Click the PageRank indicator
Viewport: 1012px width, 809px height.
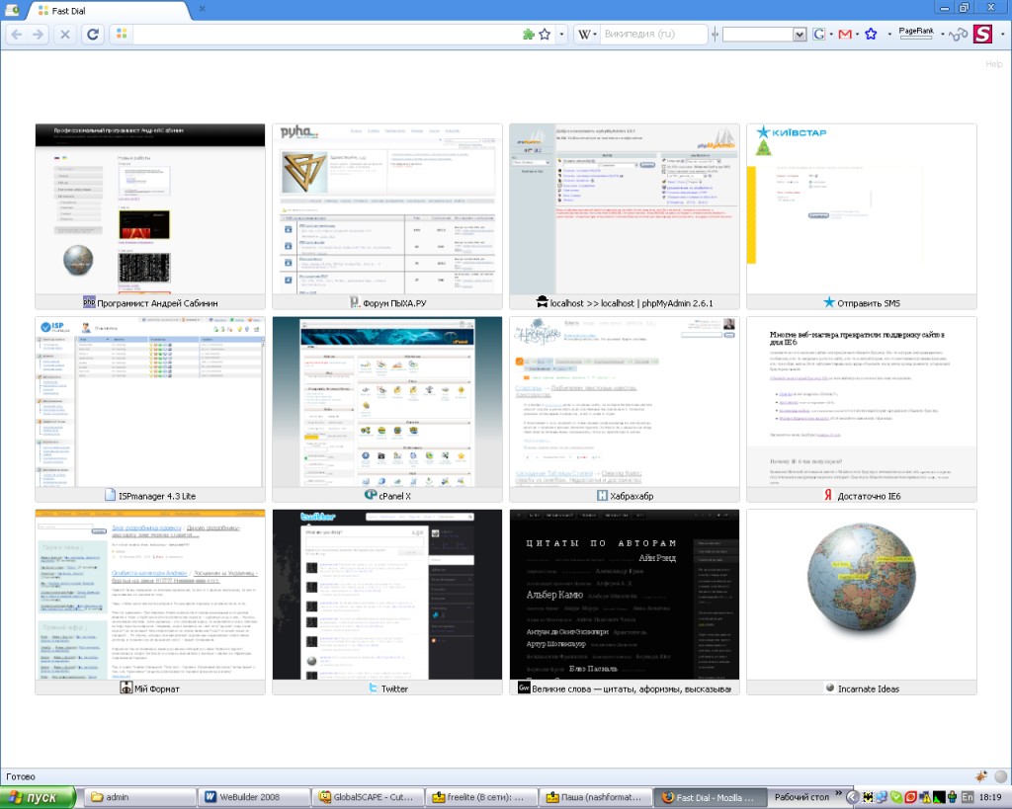click(x=916, y=35)
